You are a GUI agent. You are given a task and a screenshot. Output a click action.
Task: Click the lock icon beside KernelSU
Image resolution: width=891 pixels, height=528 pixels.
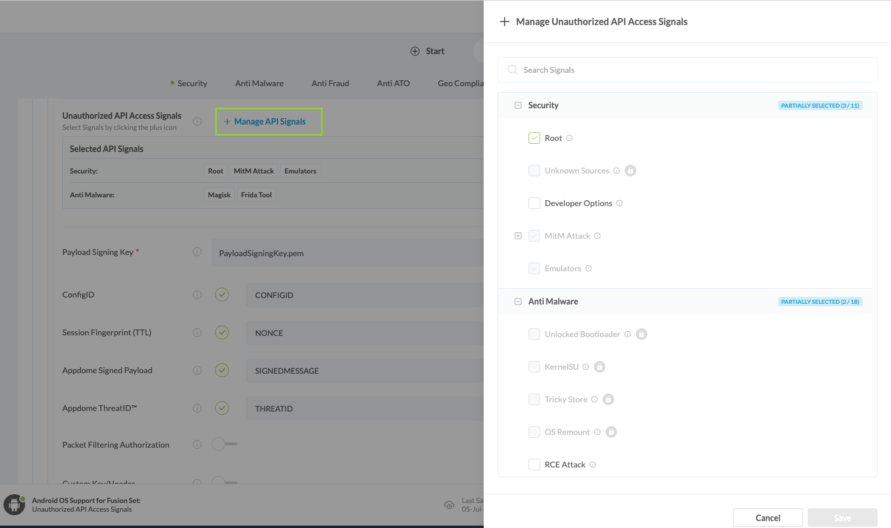pos(600,367)
